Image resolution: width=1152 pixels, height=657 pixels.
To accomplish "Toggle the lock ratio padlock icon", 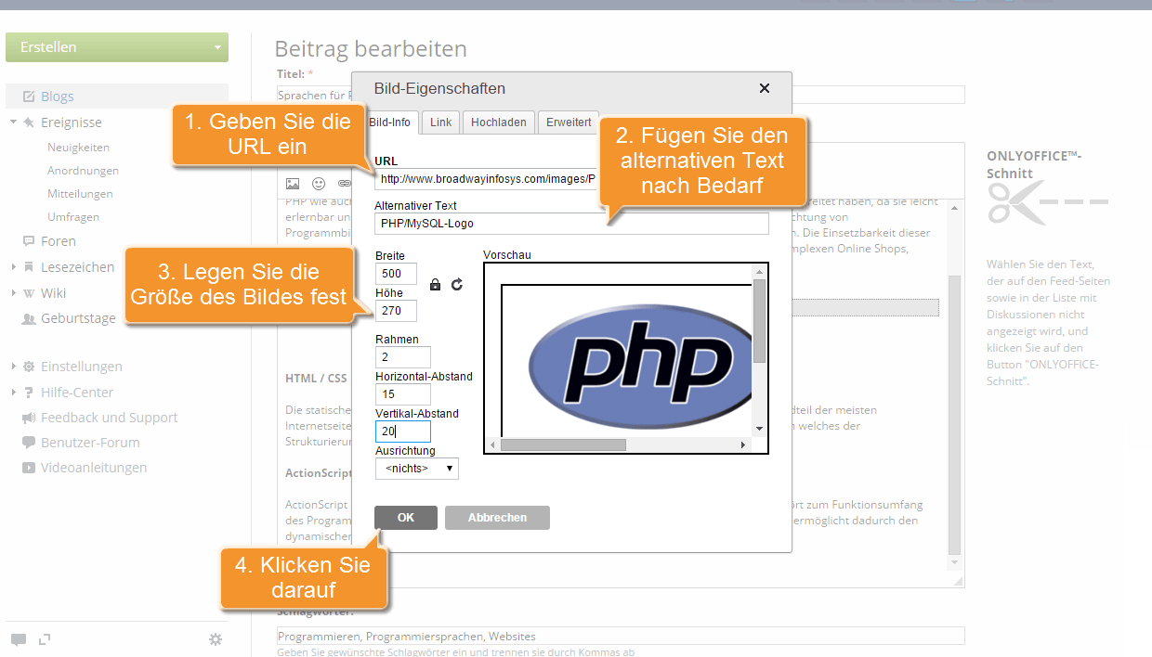I will tap(435, 285).
